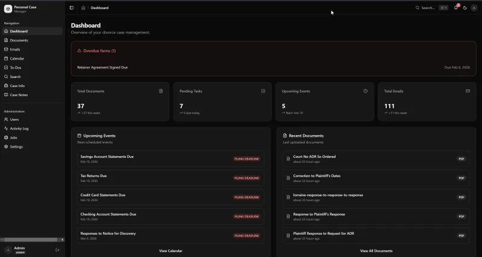
Task: Open the Search field in header
Action: coord(431,8)
